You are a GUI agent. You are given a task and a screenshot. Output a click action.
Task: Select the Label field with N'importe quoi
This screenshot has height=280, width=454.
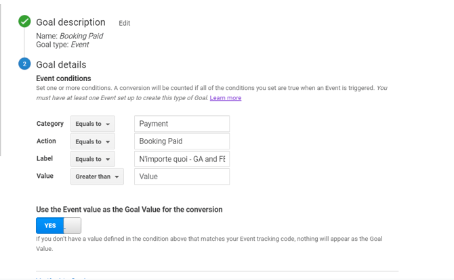182,159
